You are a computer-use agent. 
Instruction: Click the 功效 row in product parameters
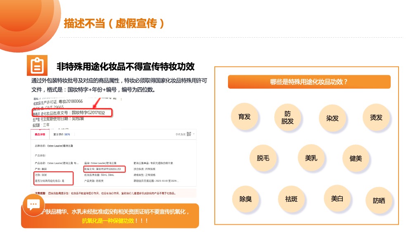point(40,175)
